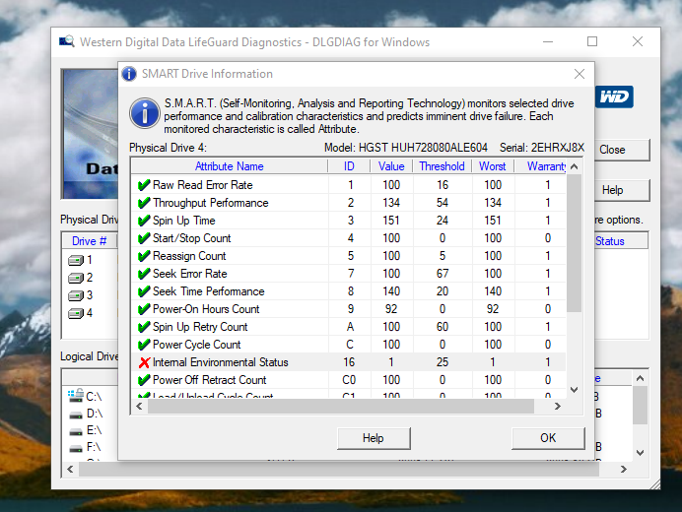Select physical drive 2 icon in main window

point(76,278)
